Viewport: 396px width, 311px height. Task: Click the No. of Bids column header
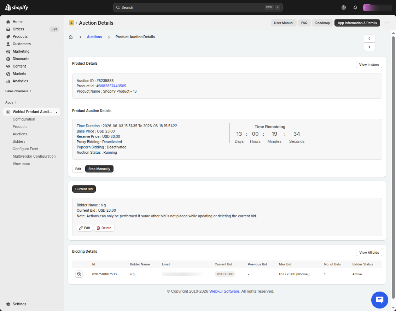332,264
